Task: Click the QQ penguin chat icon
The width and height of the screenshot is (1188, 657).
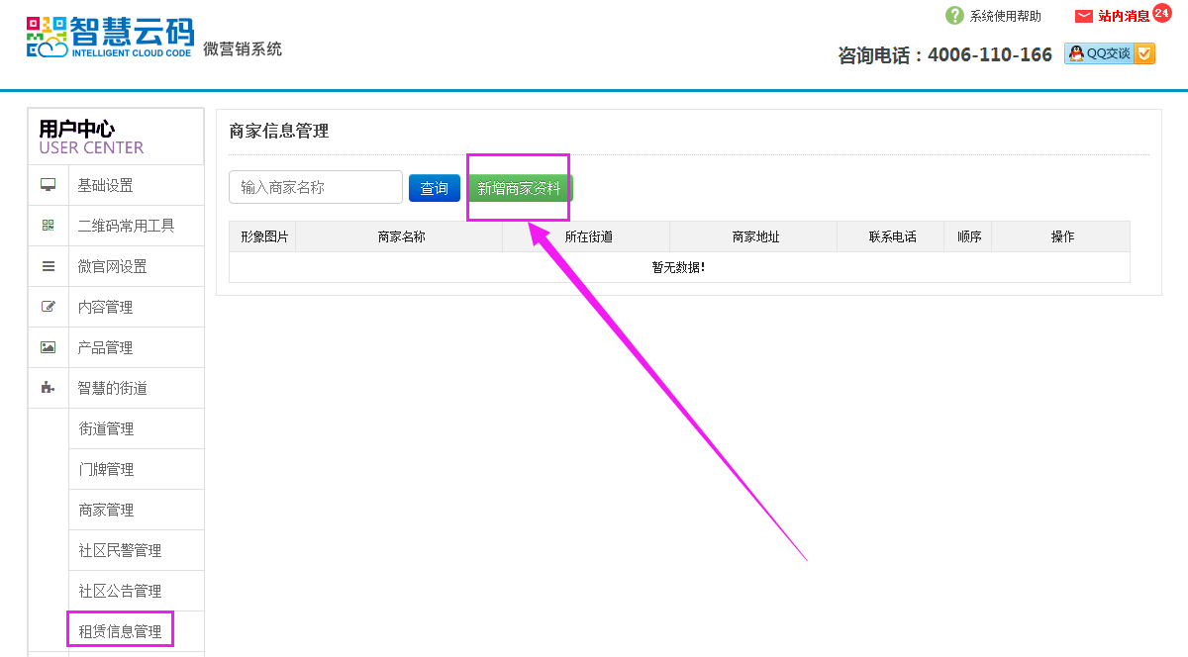Action: tap(1076, 53)
